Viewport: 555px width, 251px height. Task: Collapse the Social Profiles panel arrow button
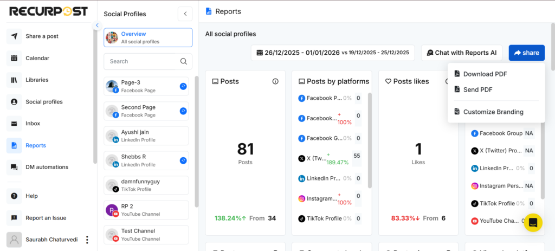click(185, 14)
